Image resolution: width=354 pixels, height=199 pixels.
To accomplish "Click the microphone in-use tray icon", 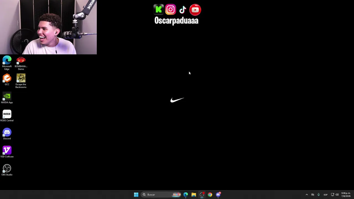I will 319,195.
